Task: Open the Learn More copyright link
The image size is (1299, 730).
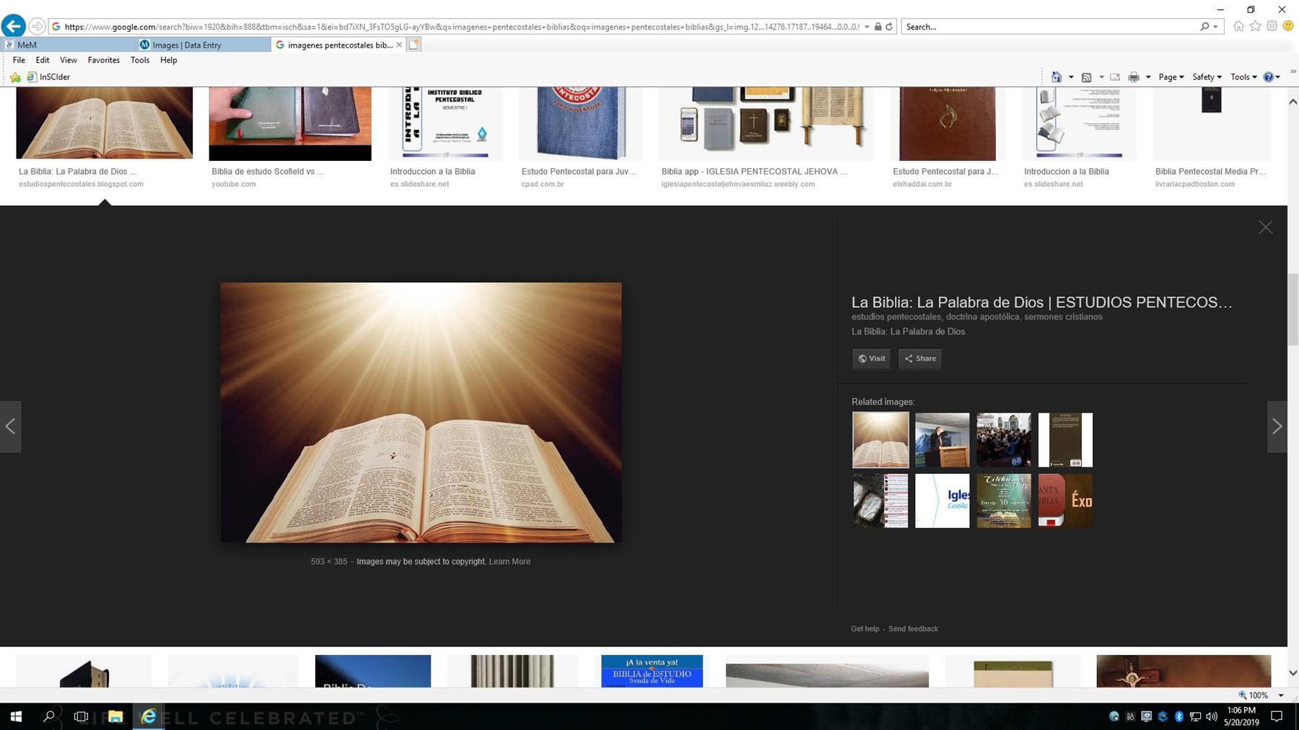Action: pyautogui.click(x=509, y=561)
